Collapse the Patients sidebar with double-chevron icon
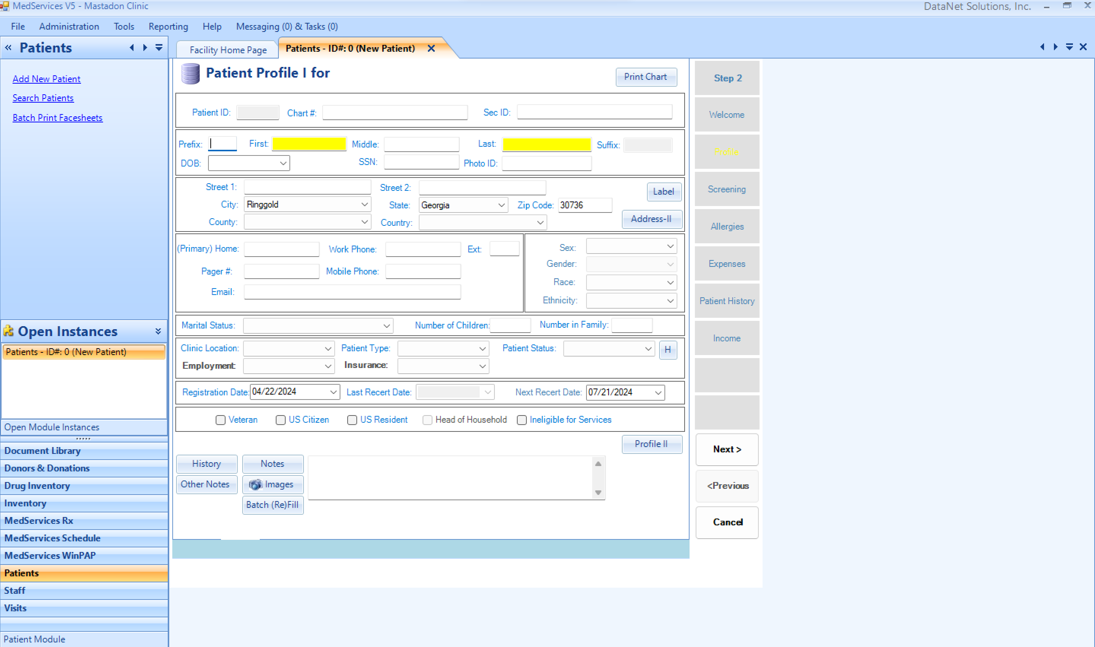1095x647 pixels. point(8,48)
